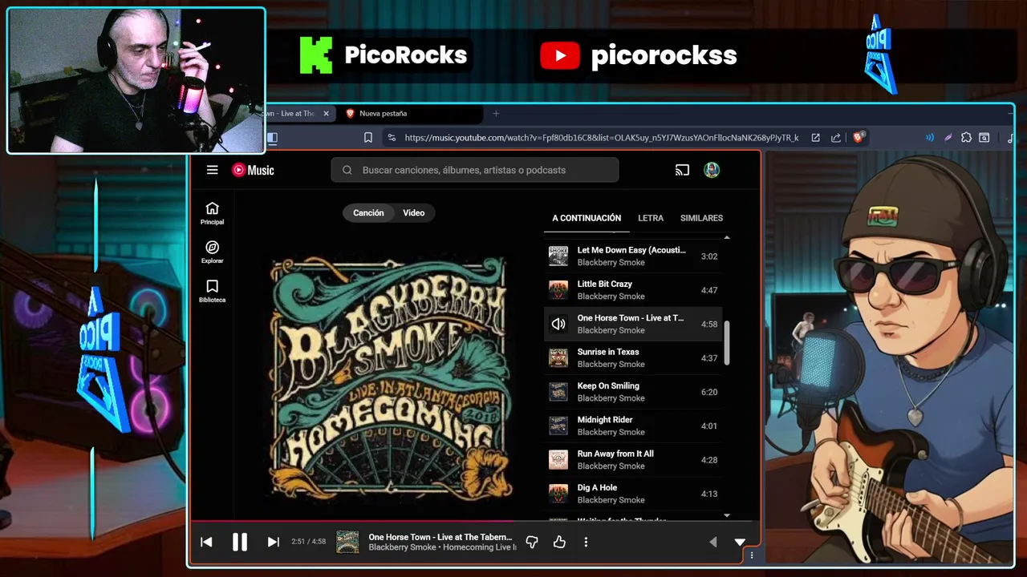Pause the current song
1027x577 pixels.
tap(239, 542)
